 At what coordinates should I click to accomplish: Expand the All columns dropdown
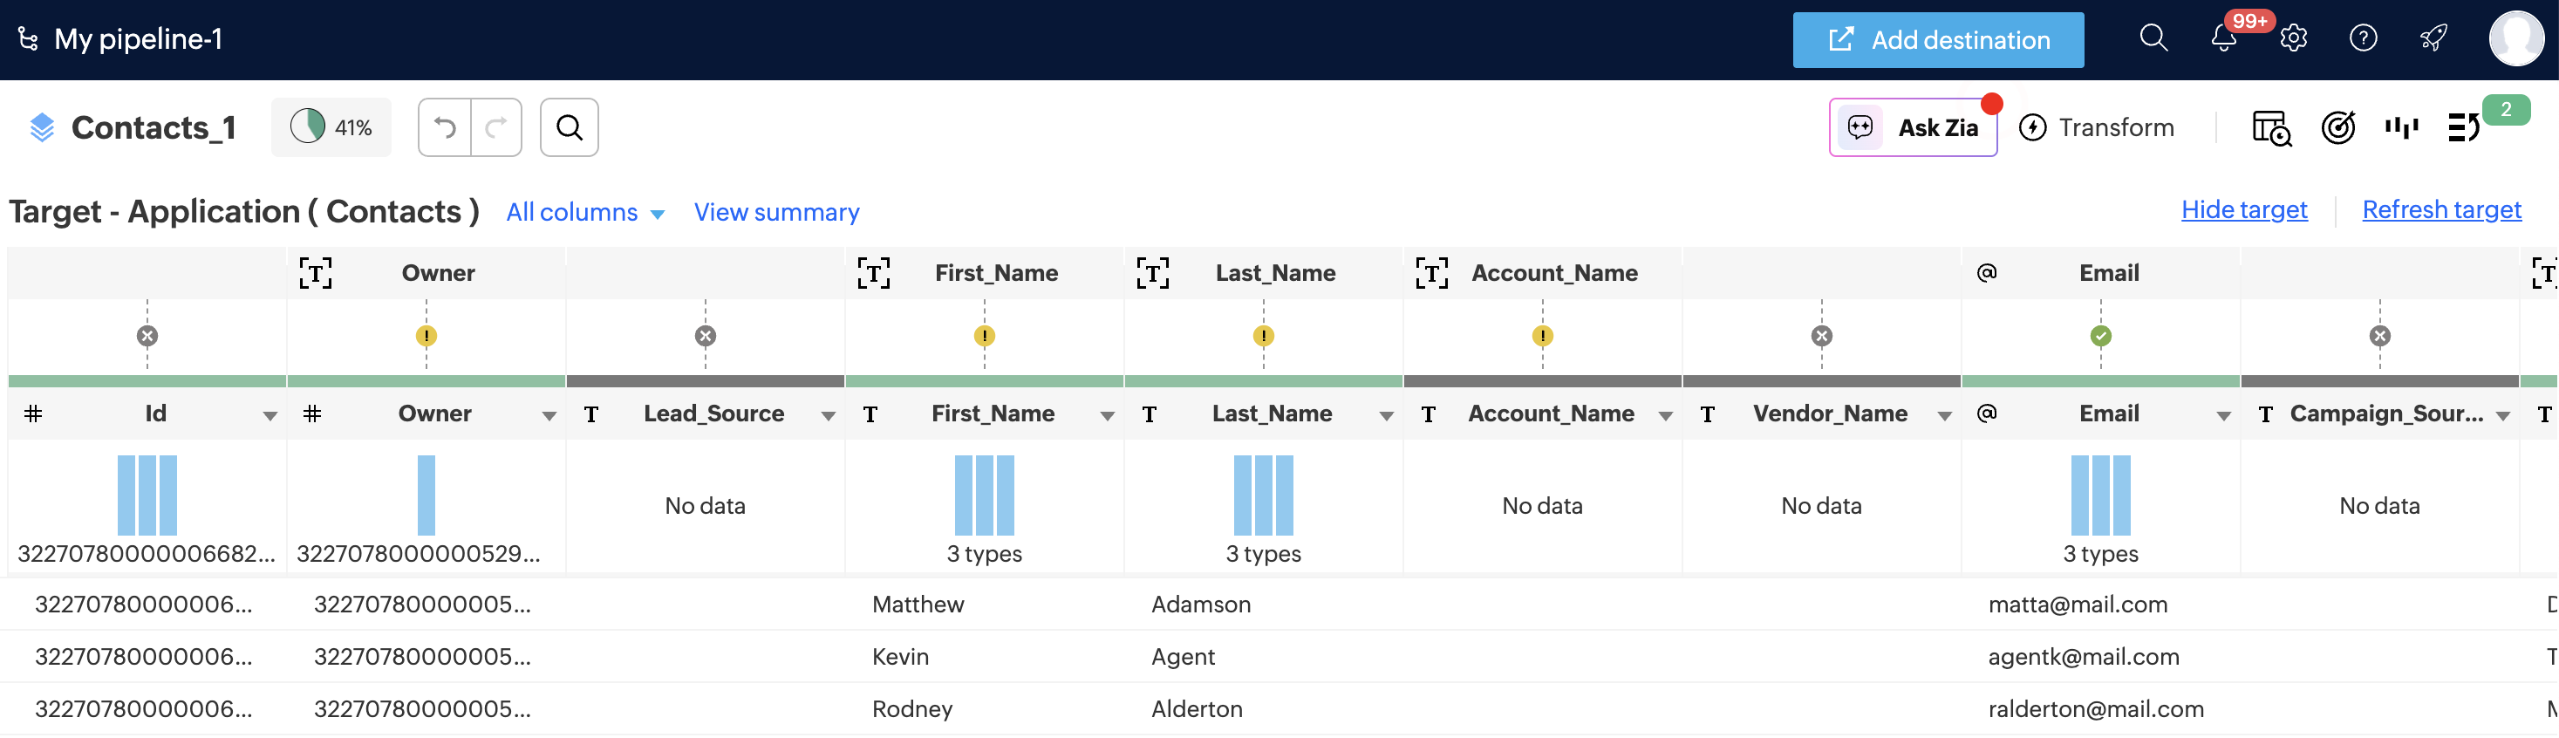[x=585, y=213]
